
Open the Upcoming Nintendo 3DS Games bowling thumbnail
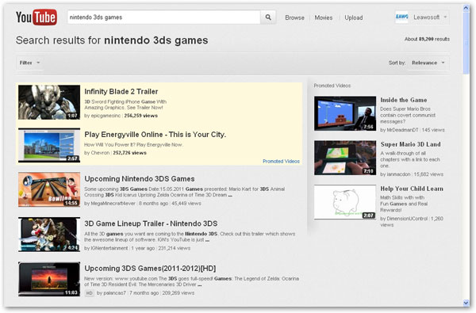(49, 189)
